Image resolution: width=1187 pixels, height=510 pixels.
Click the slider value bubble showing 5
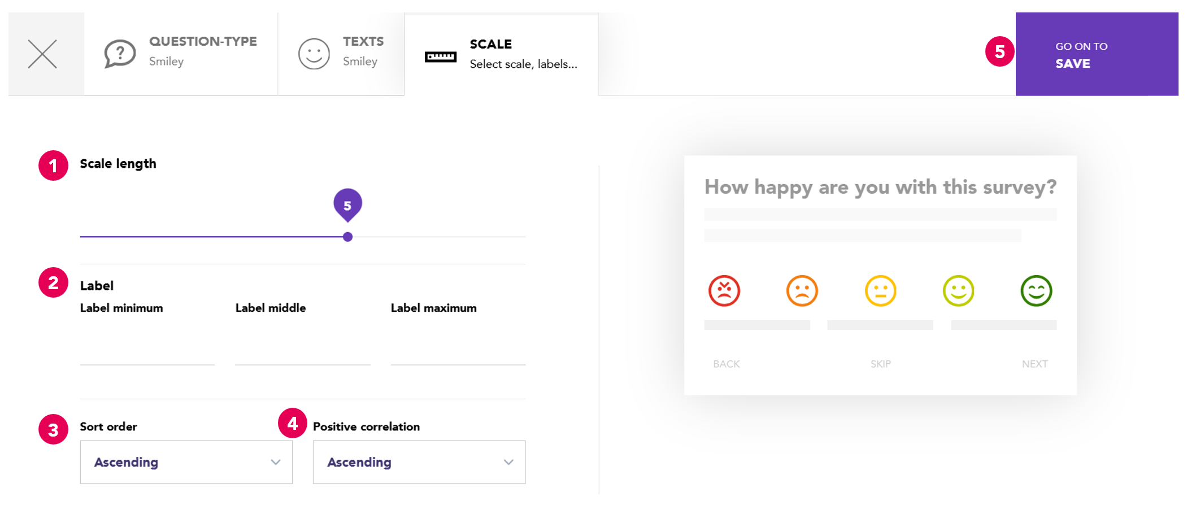(348, 204)
